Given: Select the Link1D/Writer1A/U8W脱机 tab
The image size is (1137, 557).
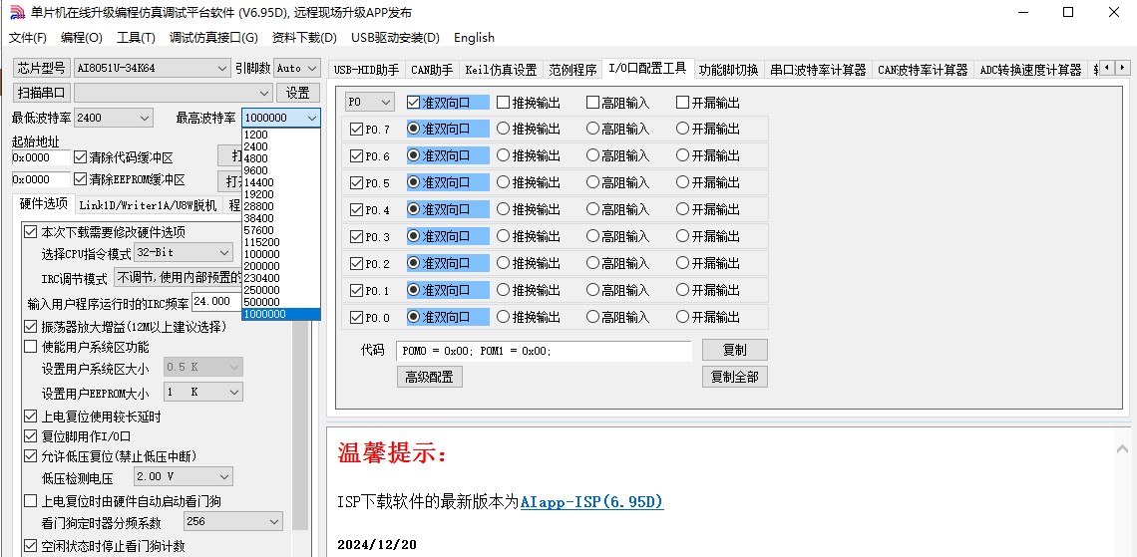Looking at the screenshot, I should [x=148, y=205].
